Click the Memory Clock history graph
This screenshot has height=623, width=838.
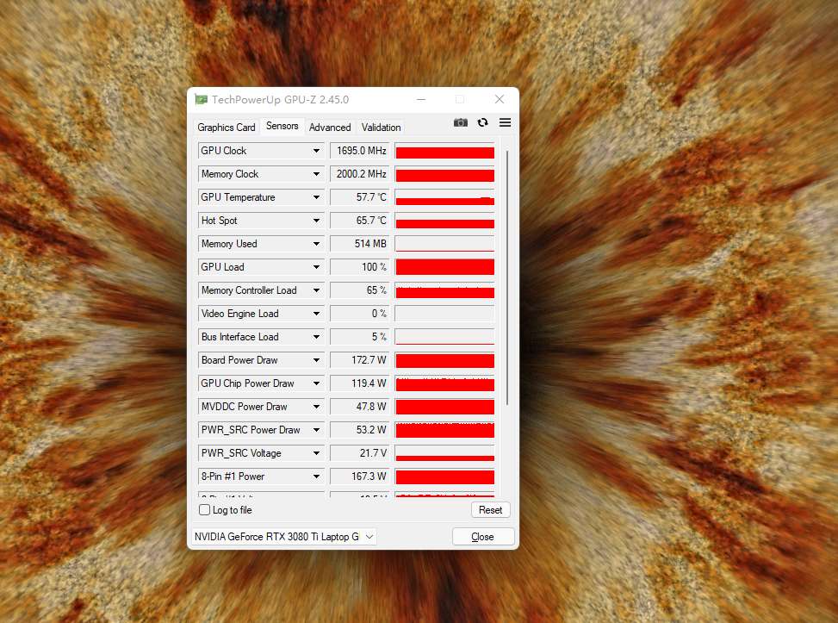pos(444,174)
